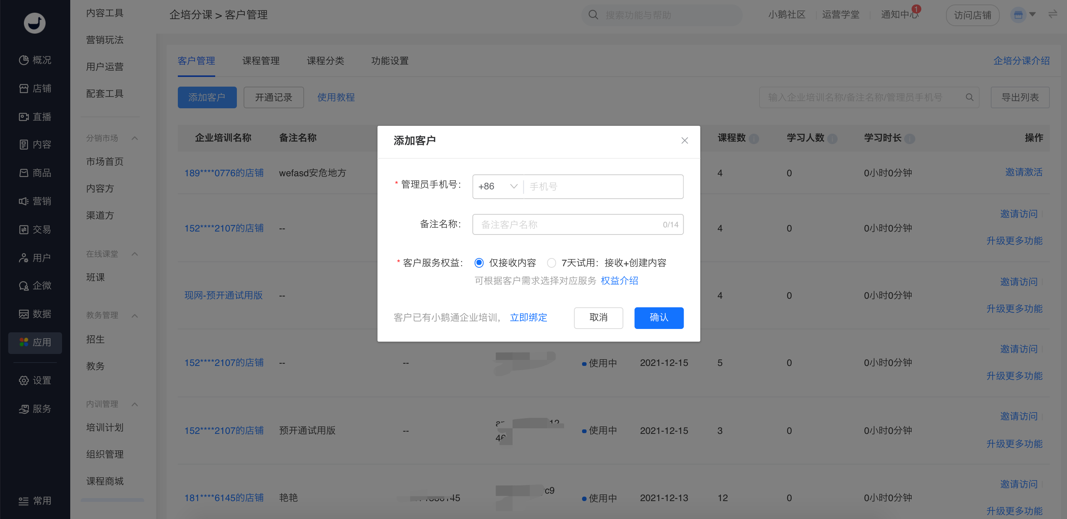Click the 导出列表 button
Viewport: 1067px width, 519px height.
click(x=1020, y=97)
